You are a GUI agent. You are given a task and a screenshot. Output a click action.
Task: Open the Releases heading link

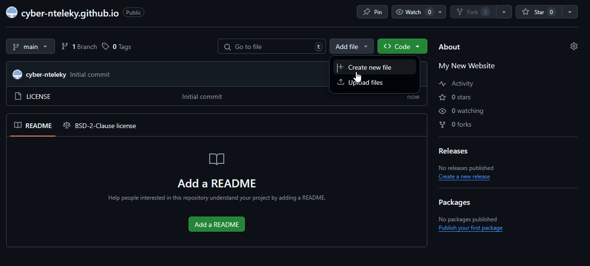453,151
